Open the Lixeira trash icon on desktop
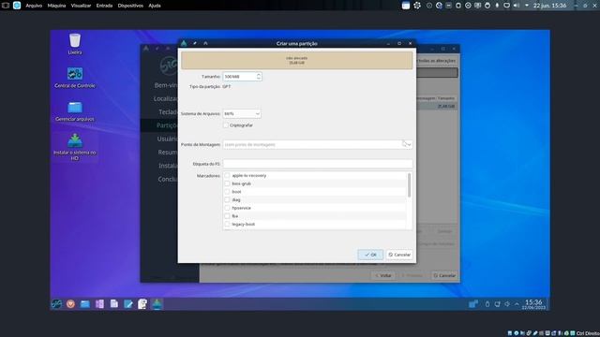The width and height of the screenshot is (600, 337). coord(75,44)
